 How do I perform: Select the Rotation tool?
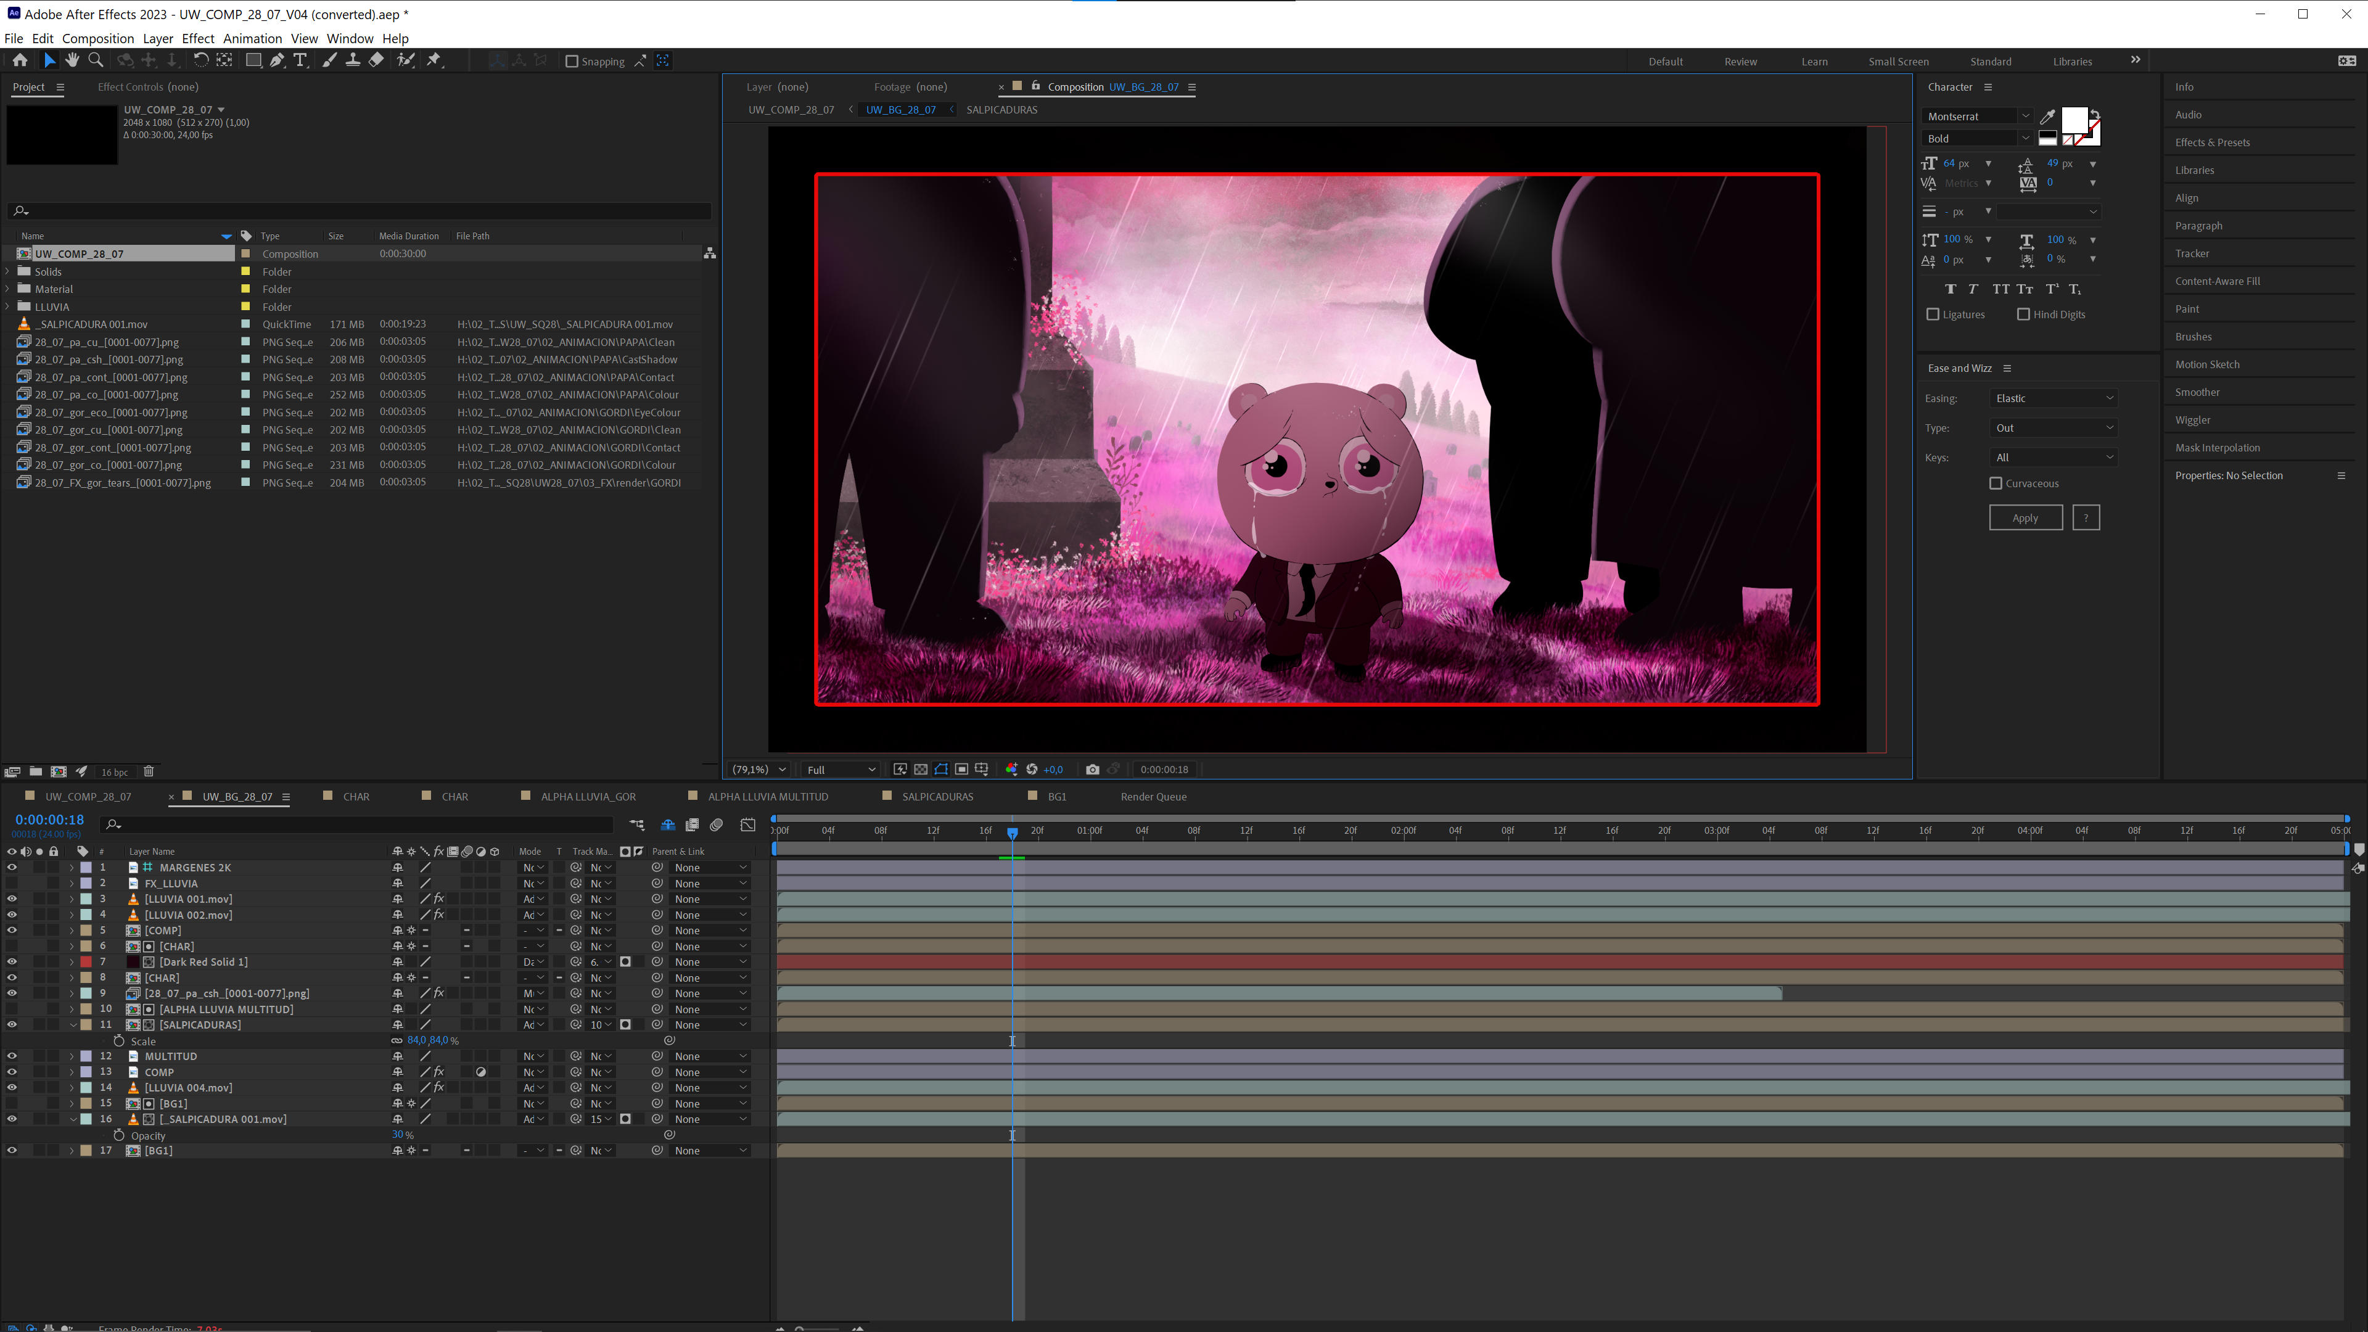[x=200, y=60]
